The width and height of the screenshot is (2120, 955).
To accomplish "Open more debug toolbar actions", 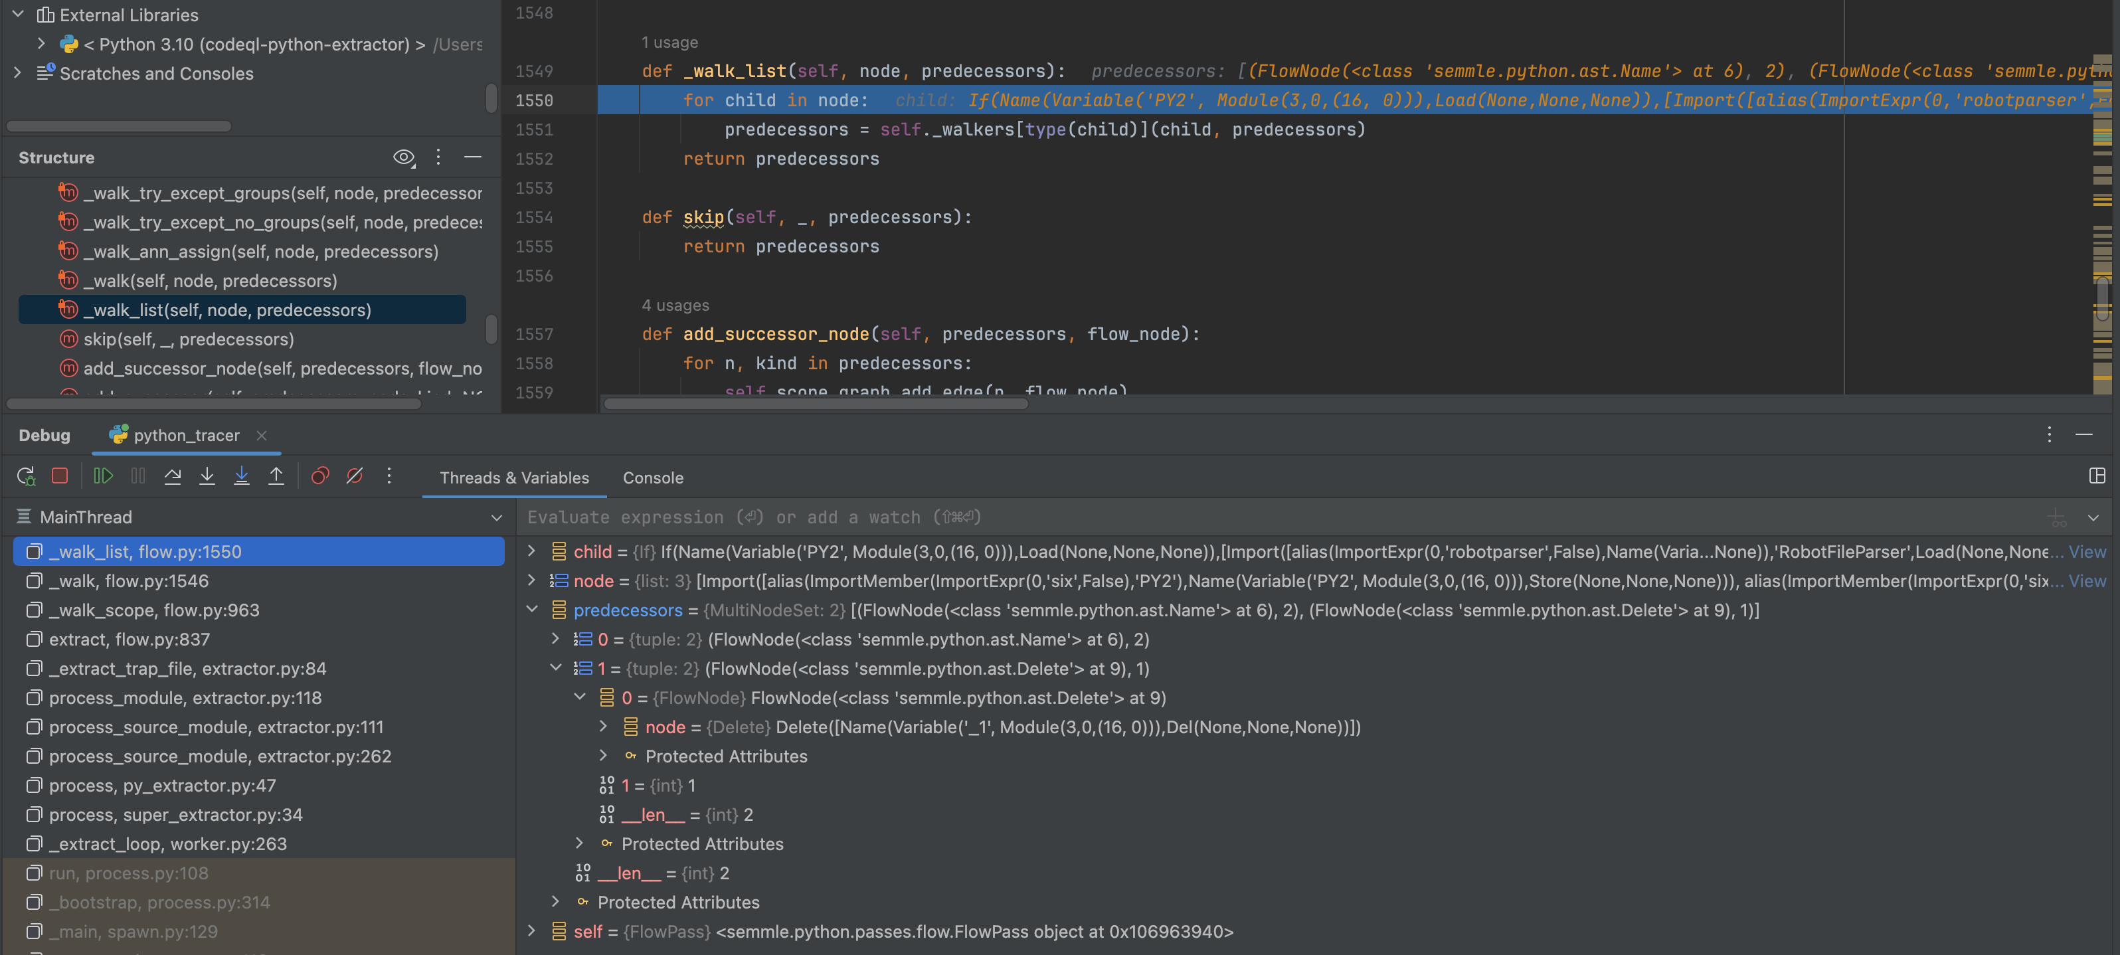I will click(x=389, y=476).
